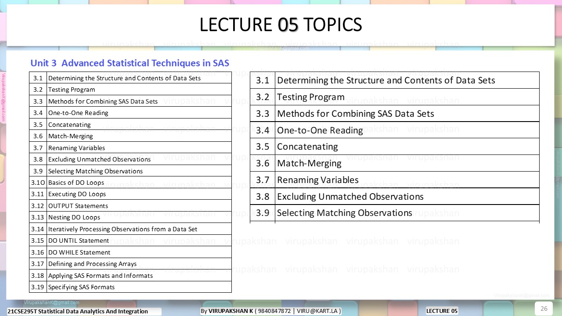Select the '3.14' number cell
562x316 pixels.
38,229
